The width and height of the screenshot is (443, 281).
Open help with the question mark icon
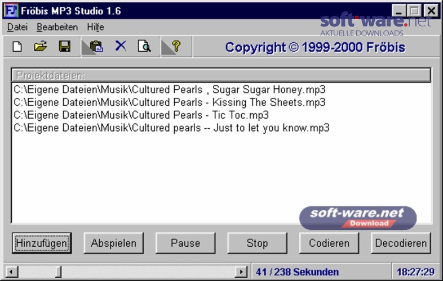point(176,46)
